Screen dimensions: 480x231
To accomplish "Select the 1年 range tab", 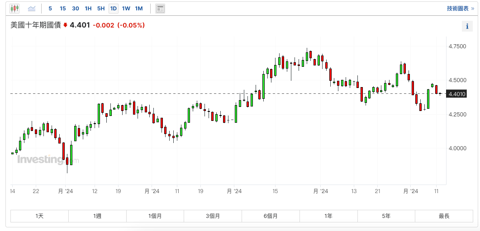I will coord(328,216).
